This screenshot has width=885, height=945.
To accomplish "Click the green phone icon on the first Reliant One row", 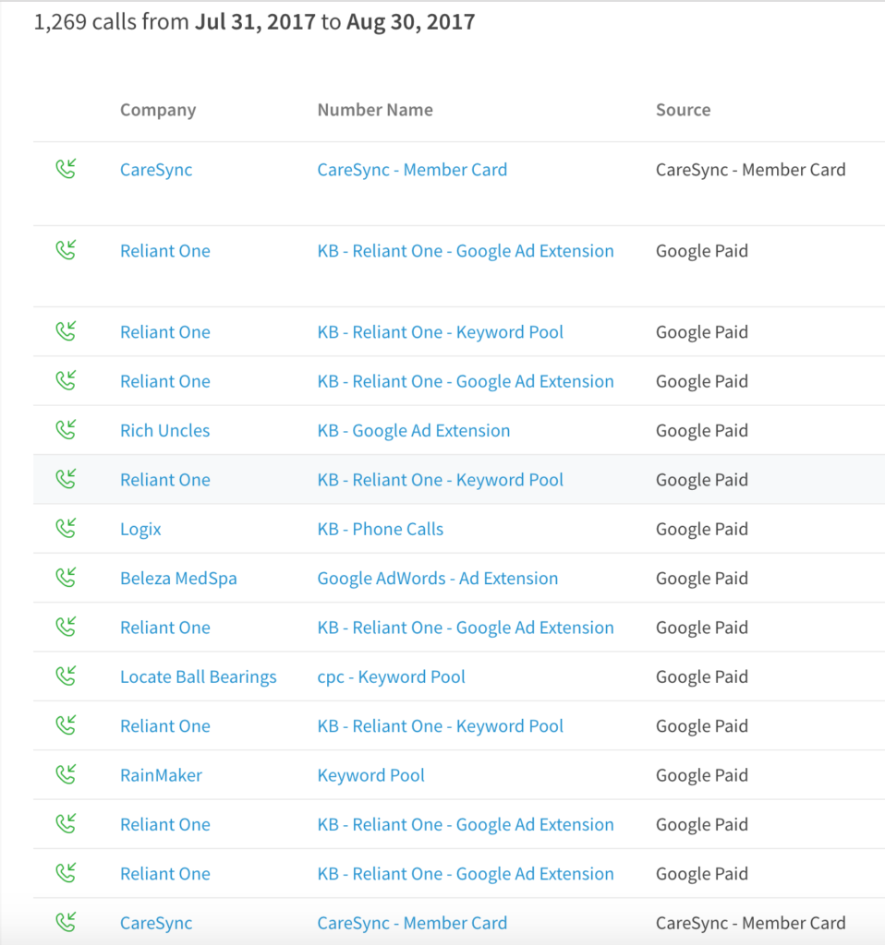I will 66,251.
